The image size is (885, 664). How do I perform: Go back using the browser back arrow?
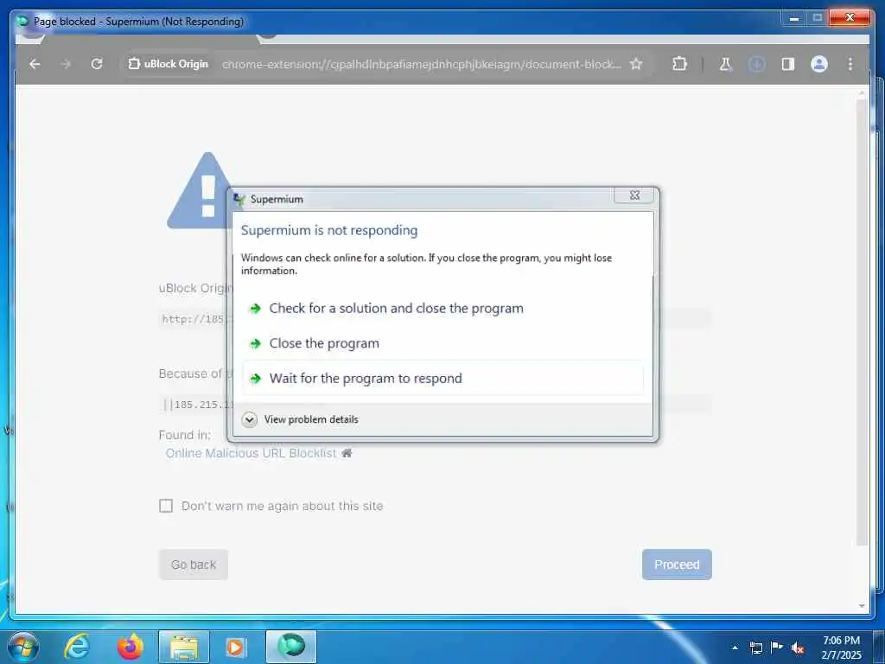35,64
